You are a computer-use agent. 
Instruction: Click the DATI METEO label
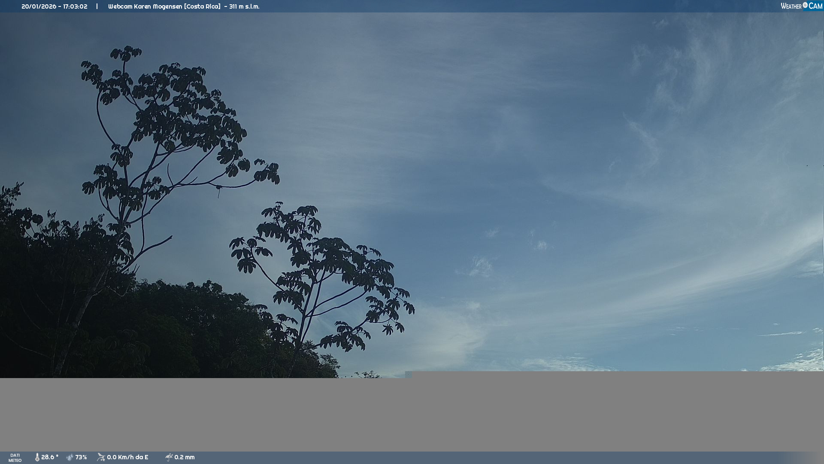(x=15, y=458)
